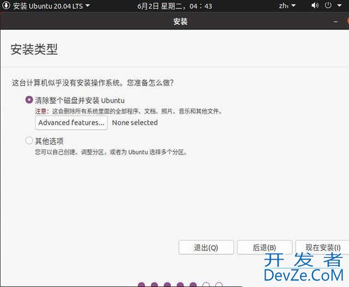Click the 退出(Q) button
The image size is (349, 287).
click(x=206, y=247)
